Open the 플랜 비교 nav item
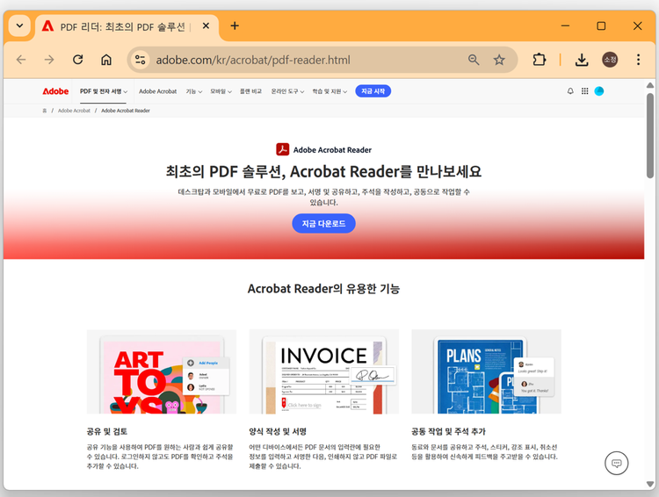Image resolution: width=659 pixels, height=497 pixels. click(x=250, y=91)
